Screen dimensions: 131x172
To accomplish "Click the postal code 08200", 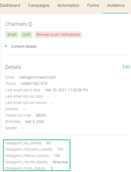I will 41,115.
